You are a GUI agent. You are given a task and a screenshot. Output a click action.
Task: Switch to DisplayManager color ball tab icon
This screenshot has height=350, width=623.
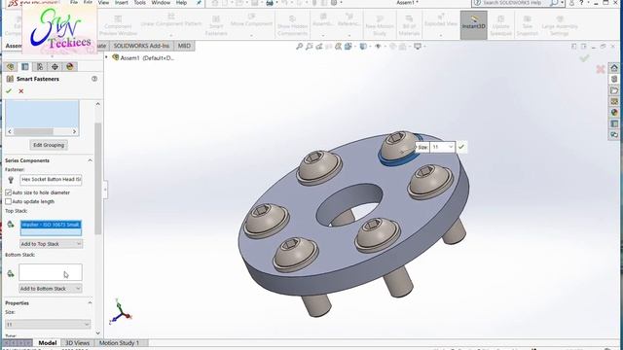tap(70, 67)
